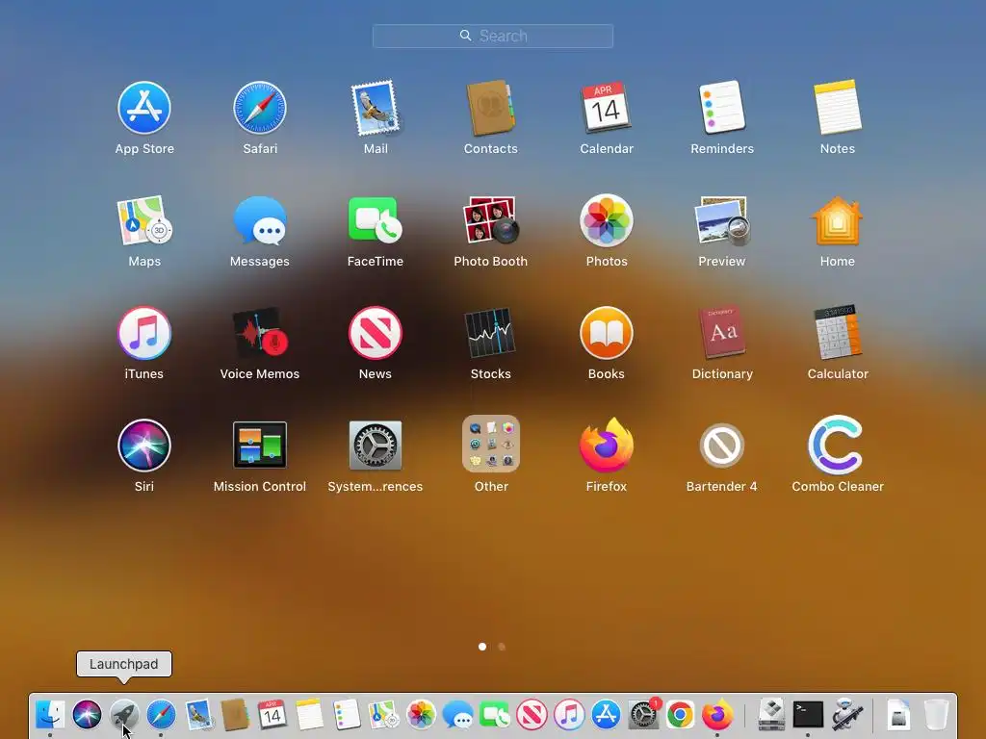Open Notes from the Dock
Image resolution: width=986 pixels, height=739 pixels.
click(309, 715)
